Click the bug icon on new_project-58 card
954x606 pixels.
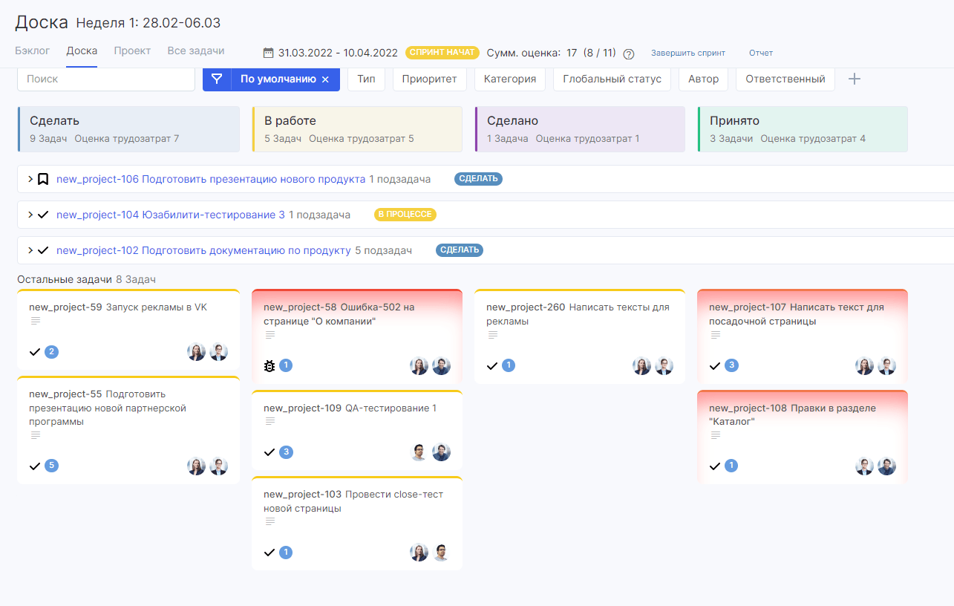coord(269,365)
